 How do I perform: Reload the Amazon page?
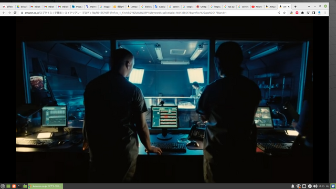point(15,13)
